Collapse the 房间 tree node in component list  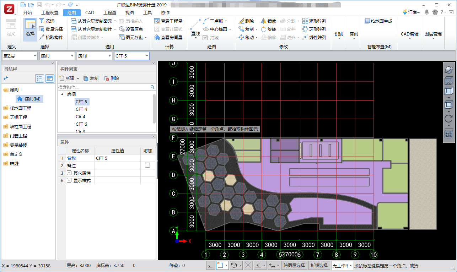click(63, 94)
